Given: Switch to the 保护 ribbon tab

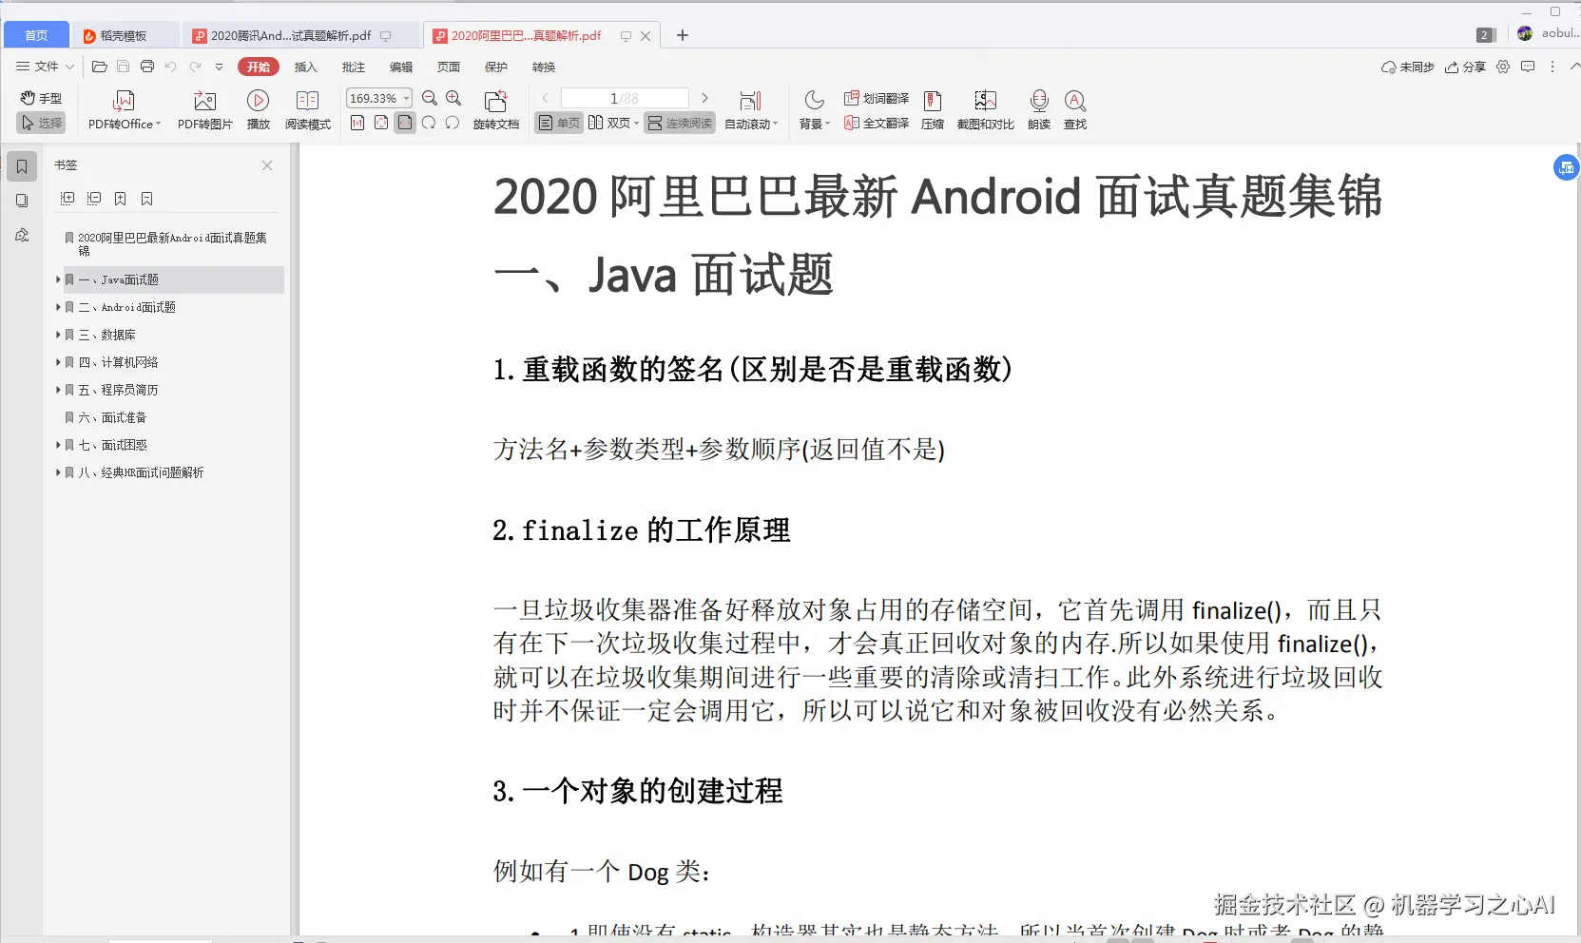Looking at the screenshot, I should [496, 67].
